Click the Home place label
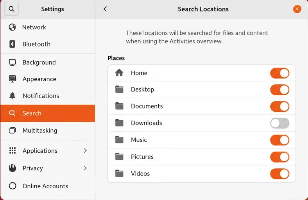The image size is (308, 200). 139,73
